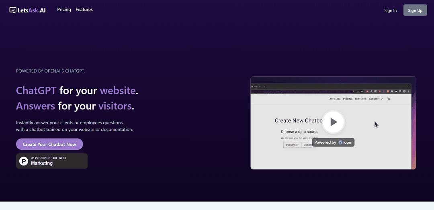Click 'Create New Chatbot' heading in video
Screen dimensions: 434x210
pyautogui.click(x=299, y=120)
